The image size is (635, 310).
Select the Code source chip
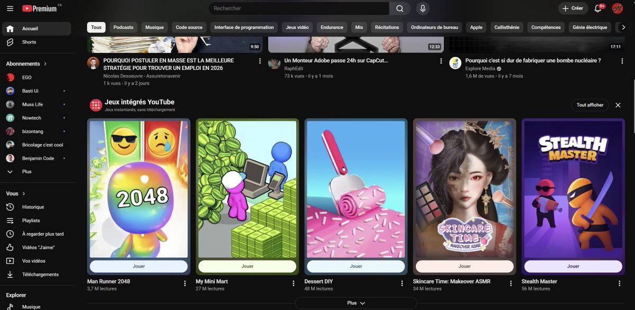189,27
